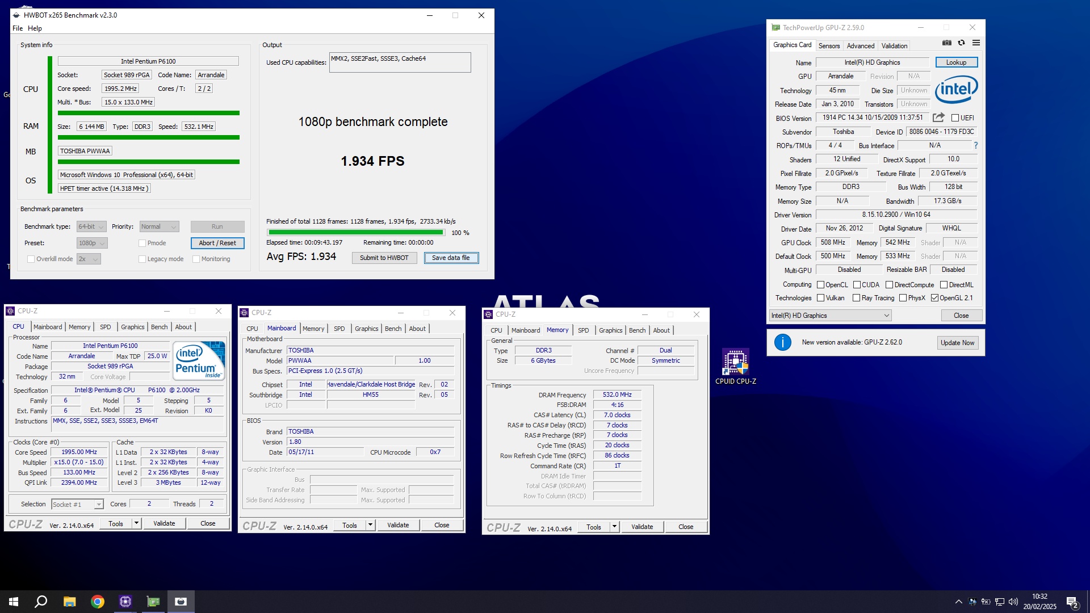Expand Tools arrow in CPU-Z Mainboard window
This screenshot has width=1090, height=613.
point(370,525)
